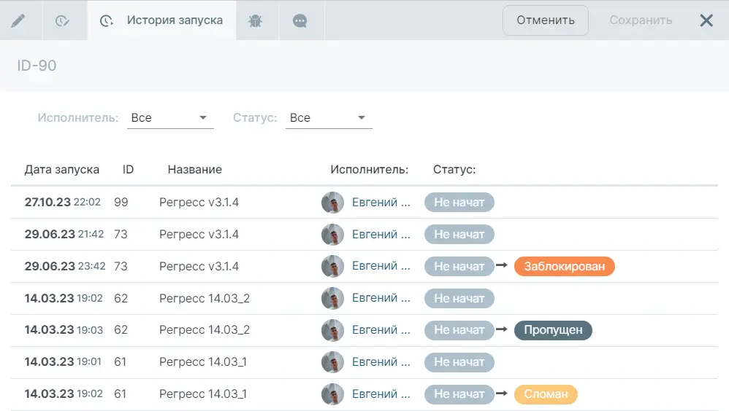Screen dimensions: 729x411
Task: Click the avatar in the run 99 row
Action: (x=332, y=203)
